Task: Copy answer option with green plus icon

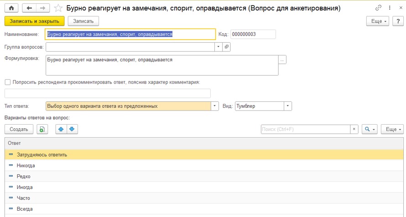Action: point(42,129)
